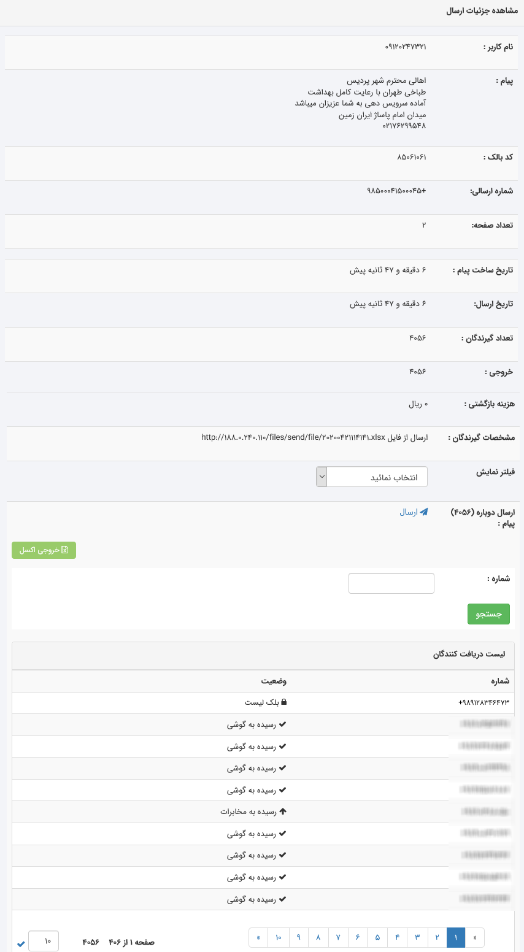
Task: Click the page size field showing 10
Action: [43, 941]
